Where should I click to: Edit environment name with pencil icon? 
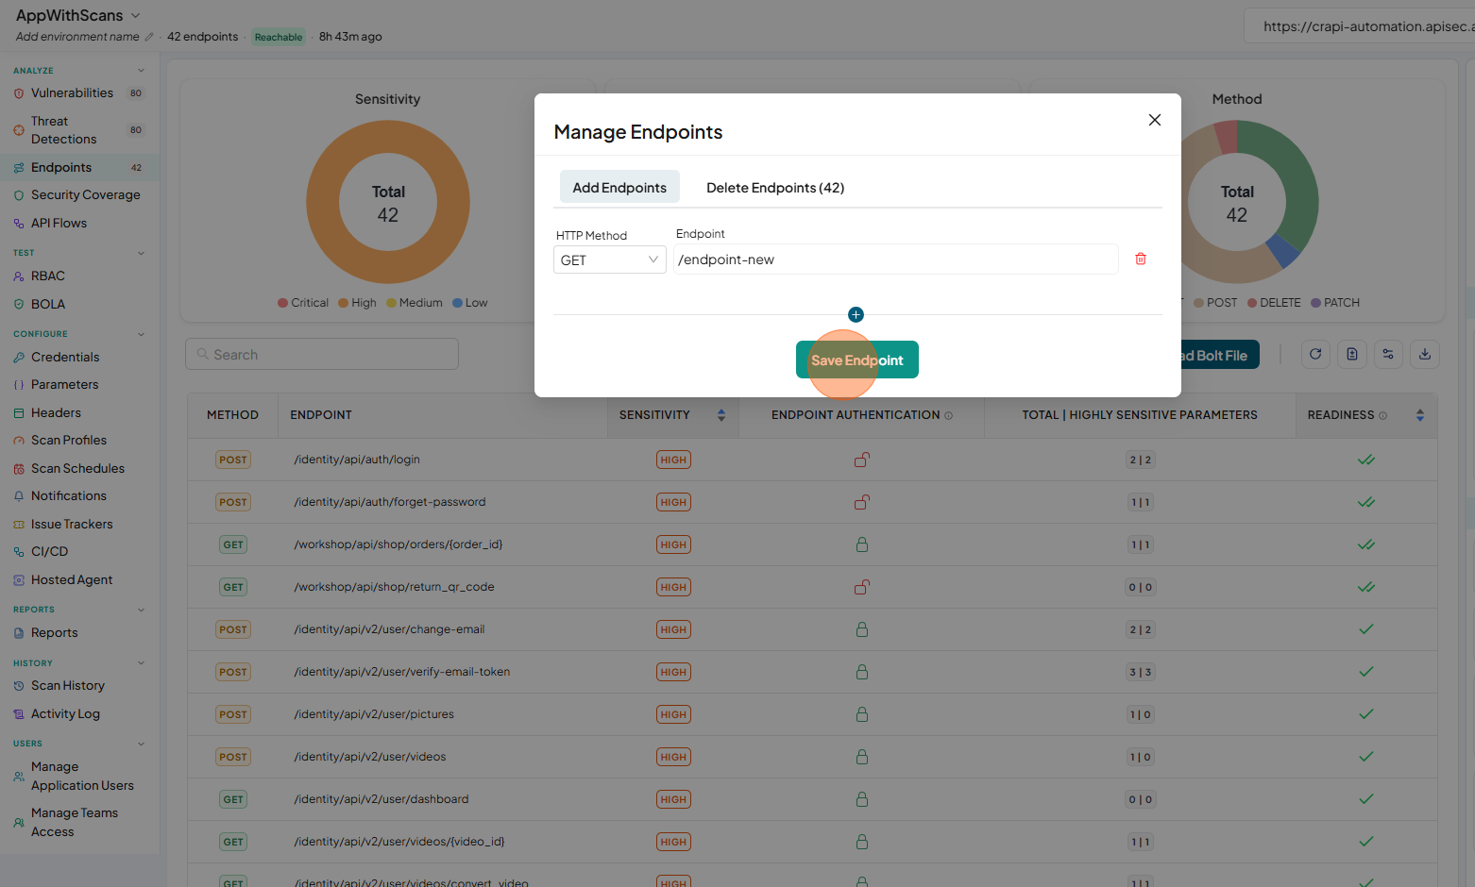148,37
